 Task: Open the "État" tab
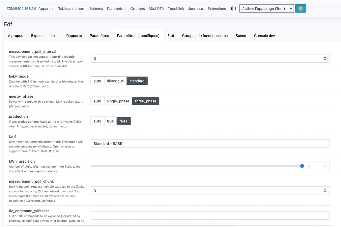point(171,35)
